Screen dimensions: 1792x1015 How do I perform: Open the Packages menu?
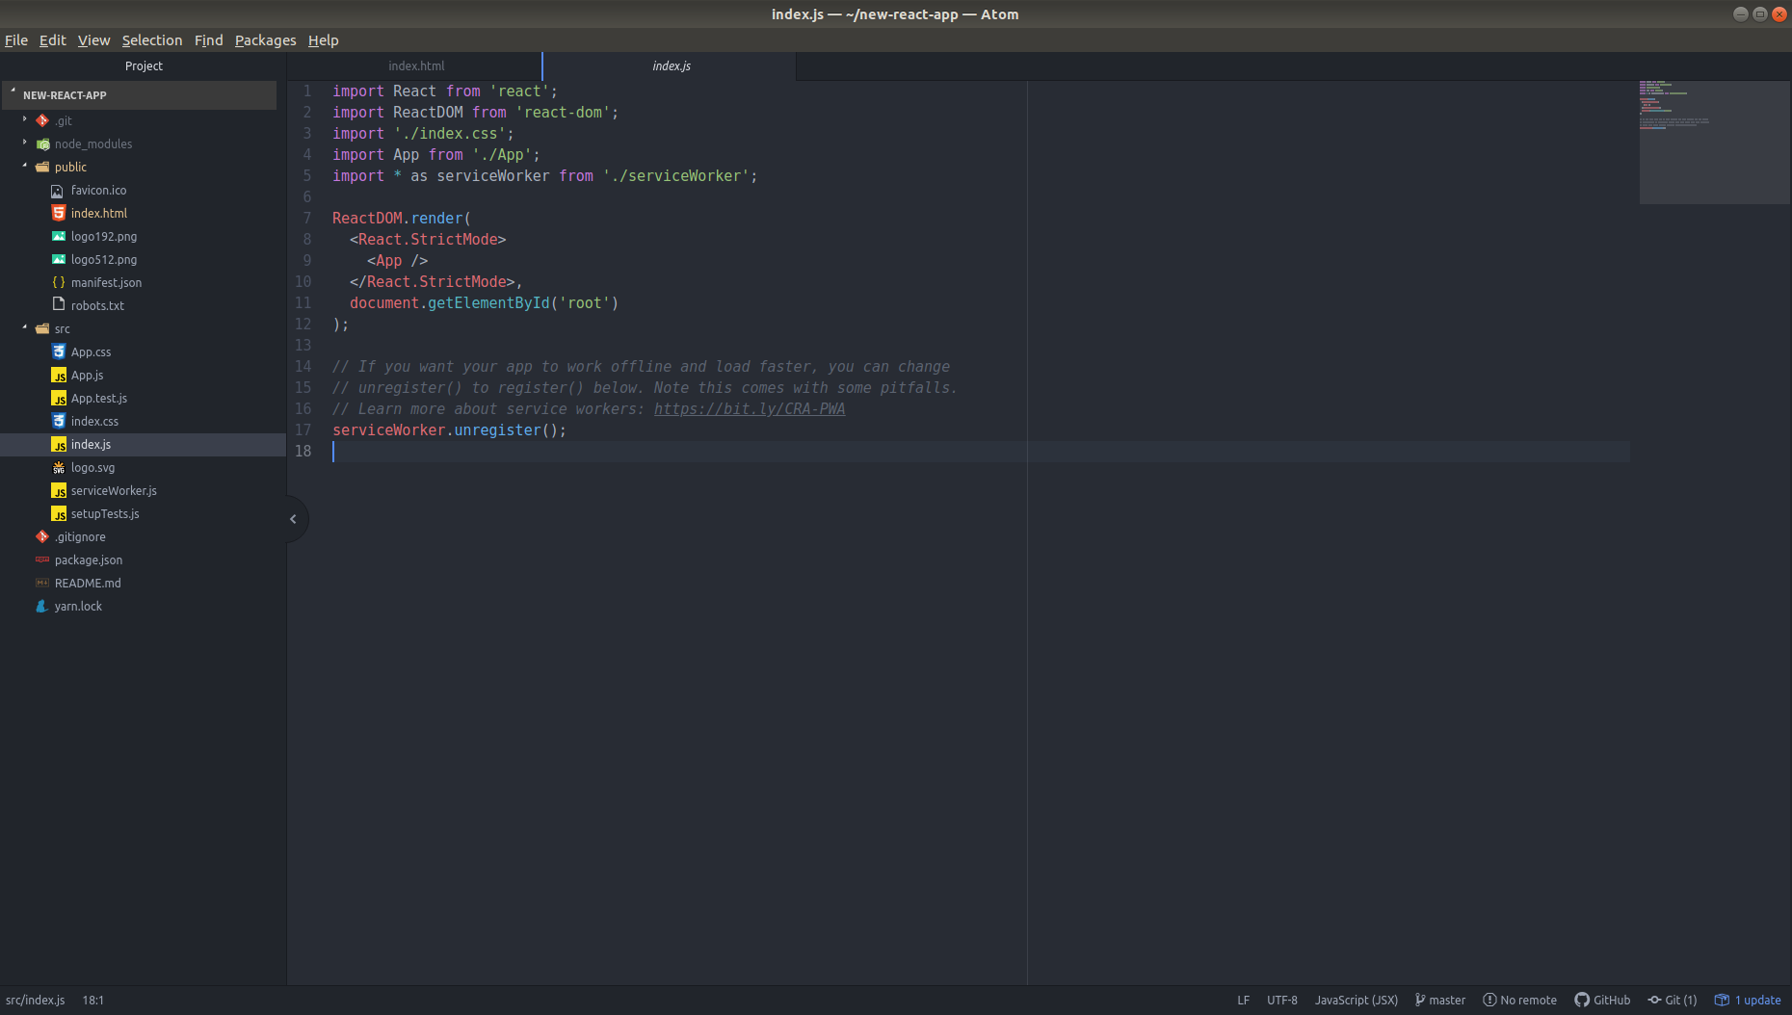point(265,40)
